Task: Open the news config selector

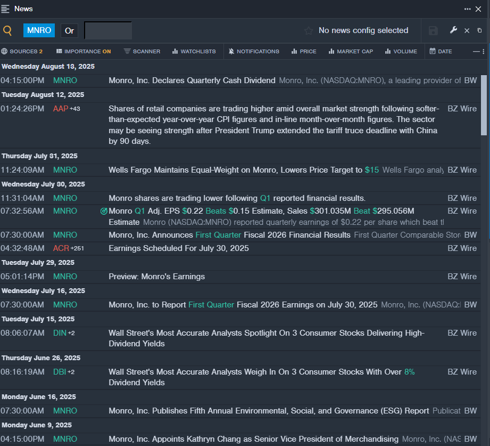Action: point(363,30)
